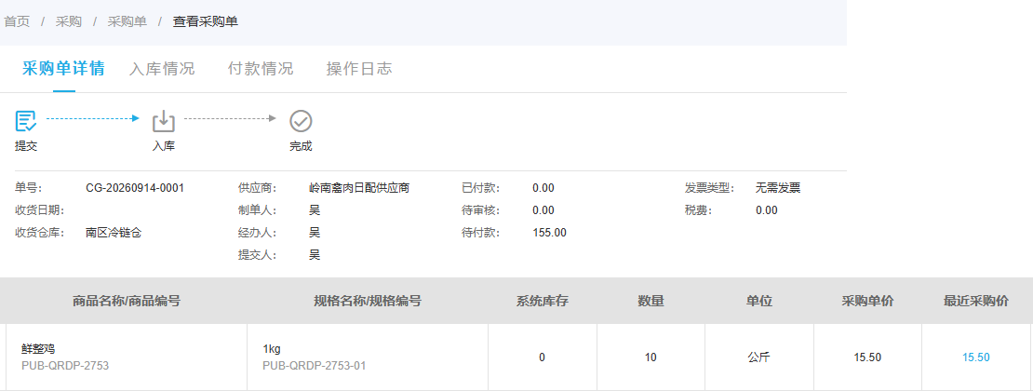Click the warehouse value 南区冷链仓

coord(114,232)
